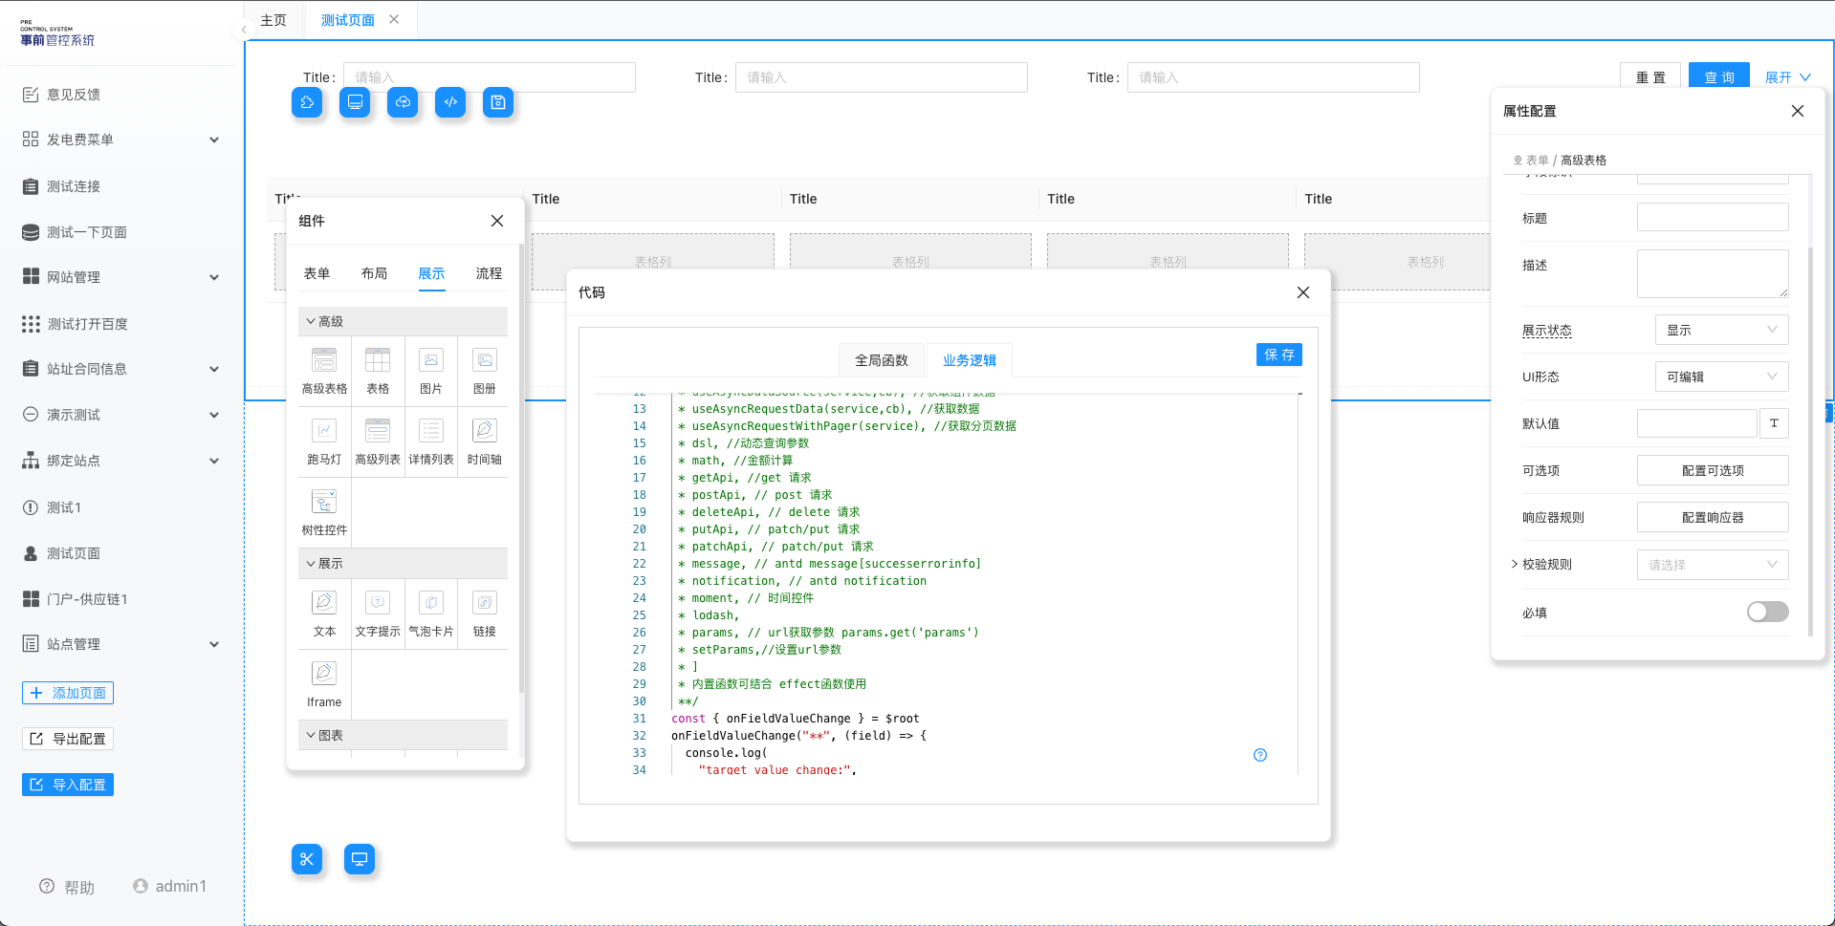The width and height of the screenshot is (1835, 926).
Task: Click the 导入配置 button
Action: [68, 785]
